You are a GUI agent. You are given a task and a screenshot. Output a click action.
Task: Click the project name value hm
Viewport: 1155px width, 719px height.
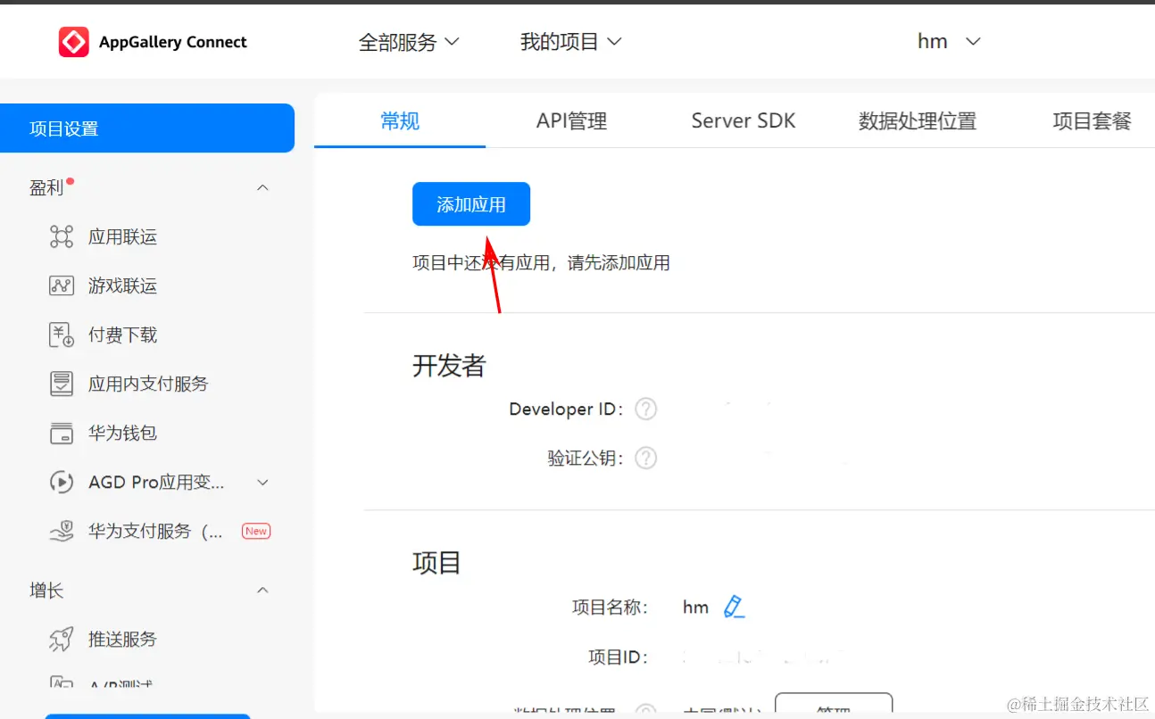695,607
